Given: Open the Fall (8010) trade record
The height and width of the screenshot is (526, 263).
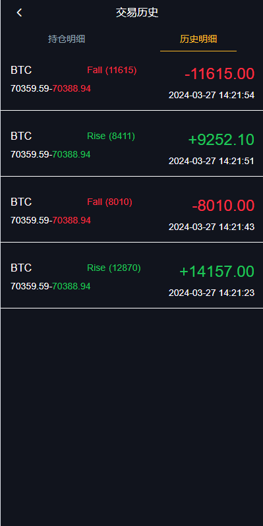Looking at the screenshot, I should click(x=132, y=209).
